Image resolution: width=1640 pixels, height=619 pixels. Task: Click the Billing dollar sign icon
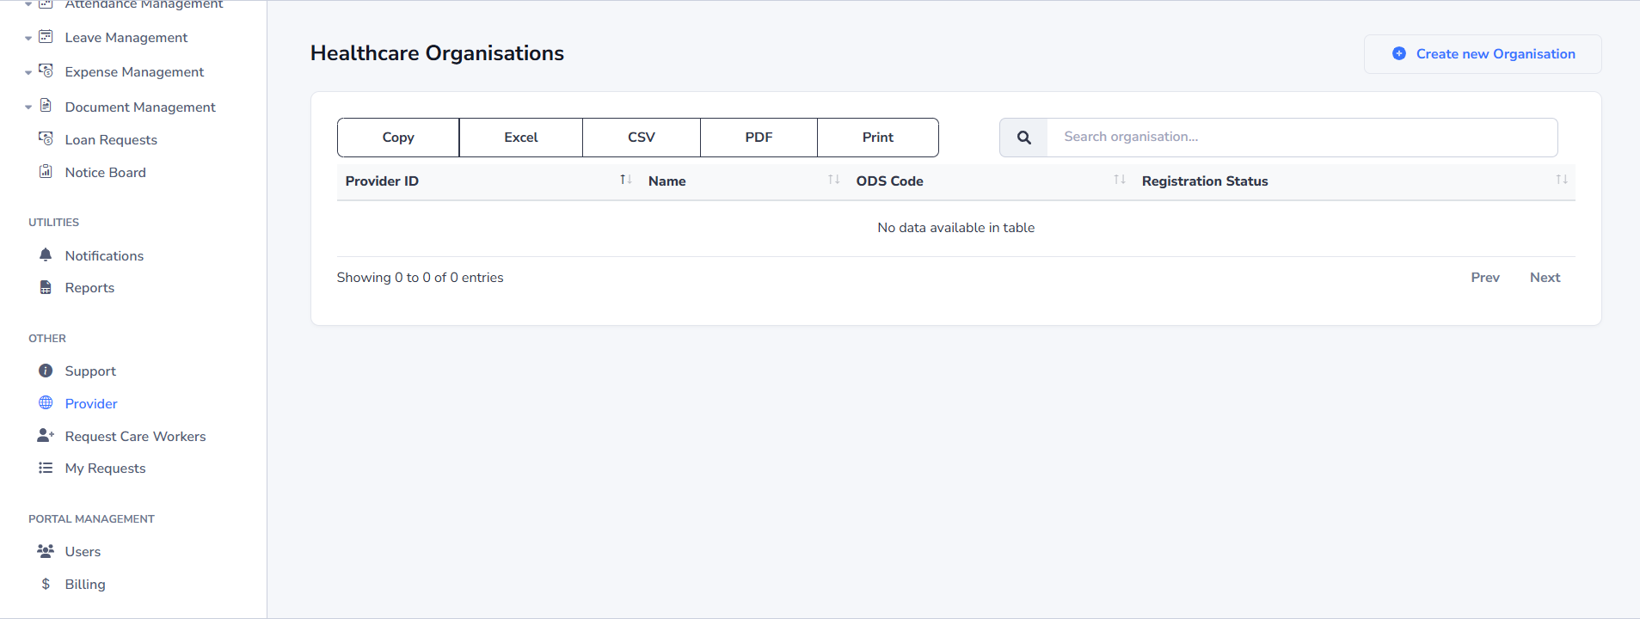coord(46,584)
